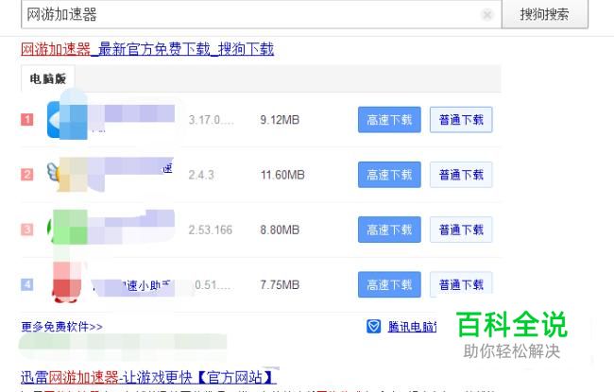
Task: Click the rank 2 number badge
Action: 27,175
